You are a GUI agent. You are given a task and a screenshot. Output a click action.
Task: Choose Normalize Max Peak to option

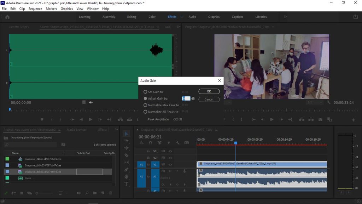click(x=145, y=105)
